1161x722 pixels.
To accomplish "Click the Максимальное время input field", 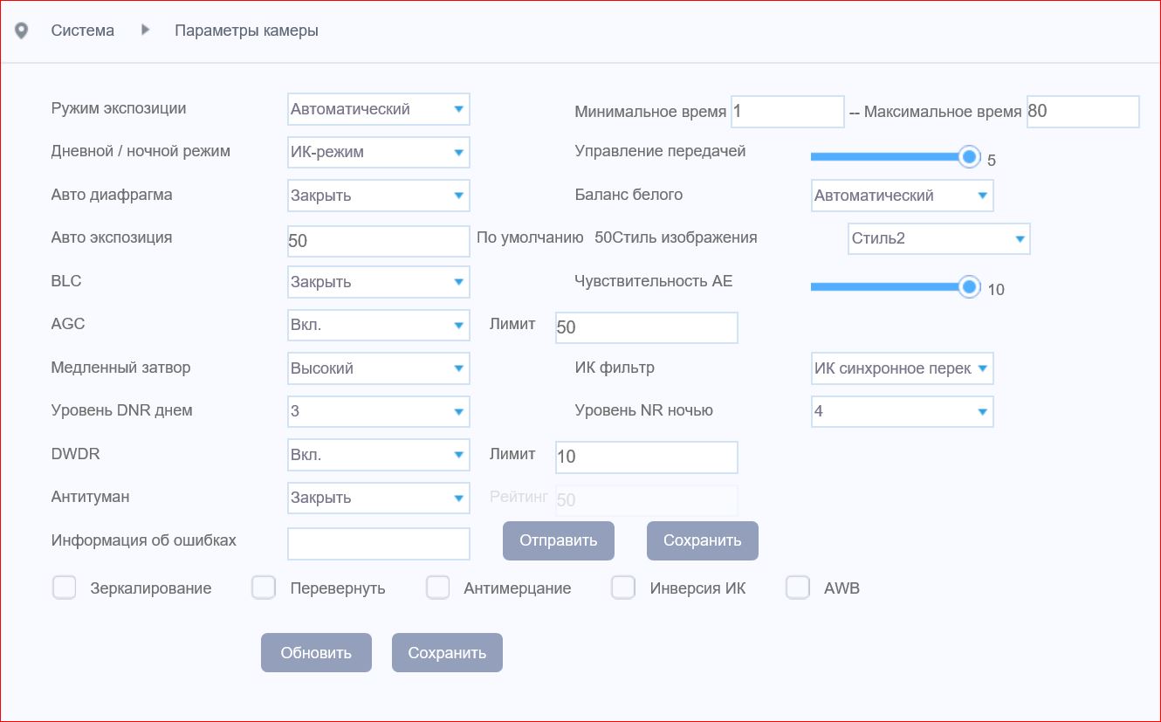I will tap(1082, 112).
